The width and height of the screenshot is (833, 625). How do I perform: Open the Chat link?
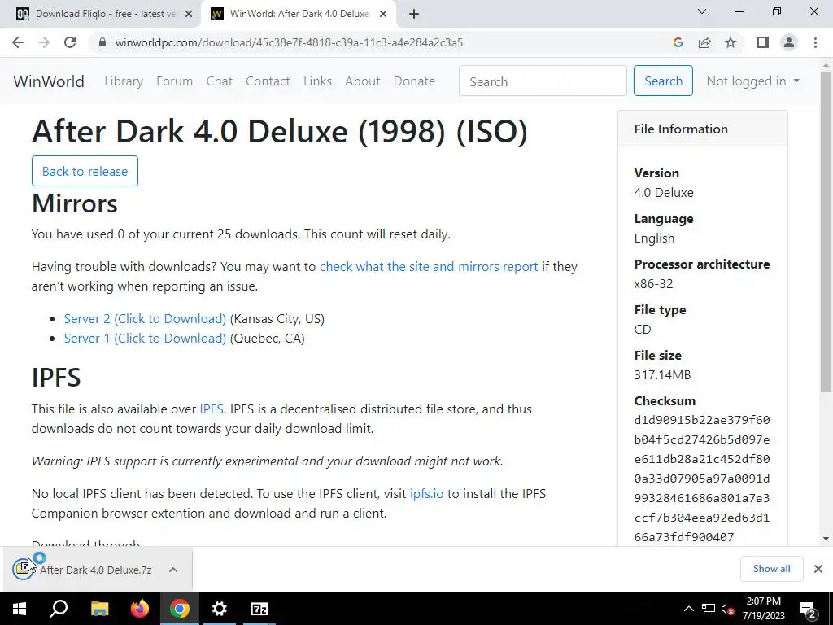coord(220,81)
